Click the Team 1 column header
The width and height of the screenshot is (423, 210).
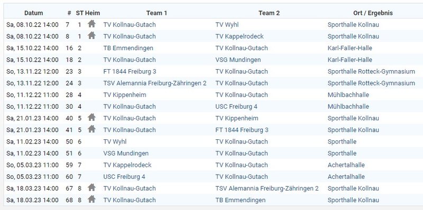click(x=157, y=13)
